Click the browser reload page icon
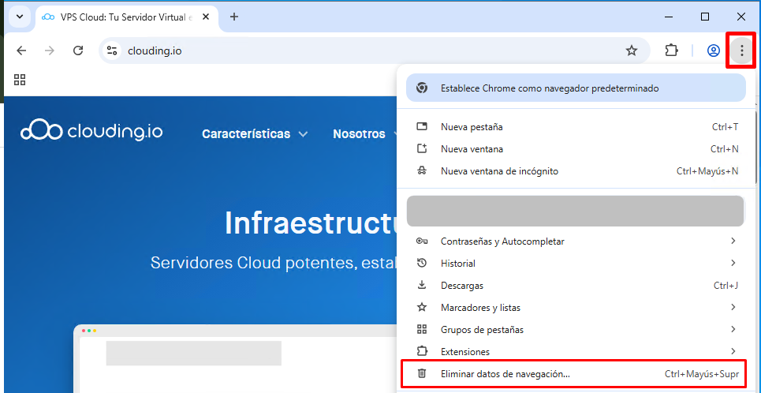This screenshot has width=761, height=393. coord(78,51)
